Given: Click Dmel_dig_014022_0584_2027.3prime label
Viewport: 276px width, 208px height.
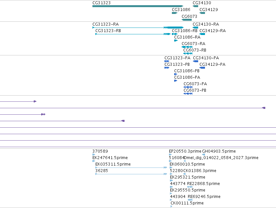Looking at the screenshot, I should [x=221, y=158].
